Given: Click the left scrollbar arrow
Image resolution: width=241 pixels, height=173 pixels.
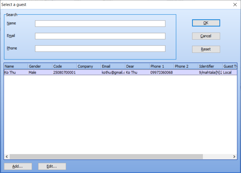Looking at the screenshot, I should [x=6, y=157].
